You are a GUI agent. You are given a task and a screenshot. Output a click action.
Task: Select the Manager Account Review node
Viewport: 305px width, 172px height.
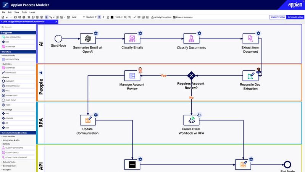pos(132,76)
